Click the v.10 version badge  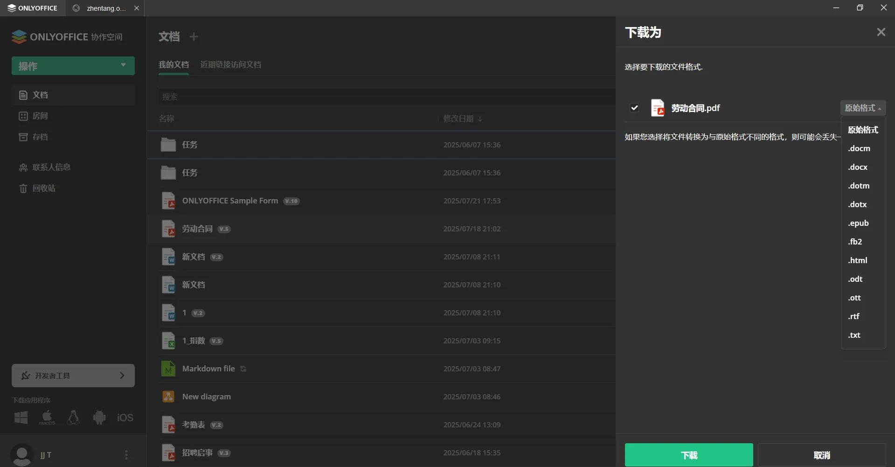pyautogui.click(x=291, y=201)
